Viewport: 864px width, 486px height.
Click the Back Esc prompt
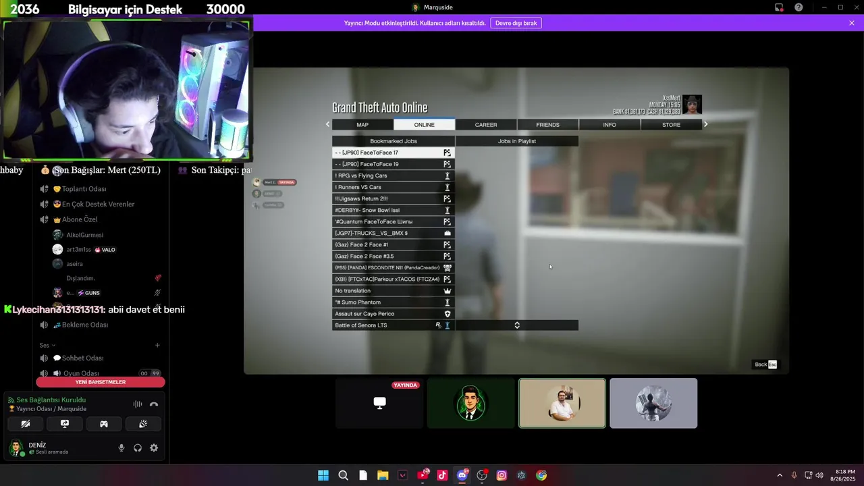point(765,364)
